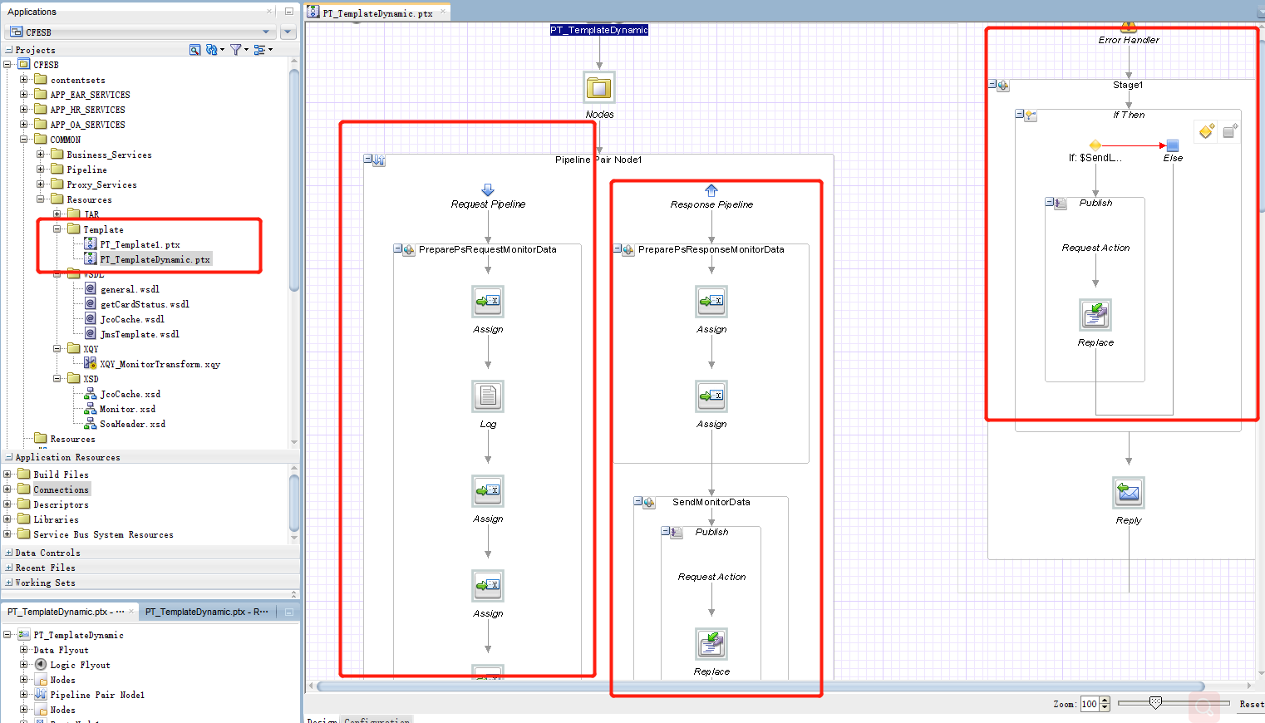Expand the Data Controls section
The height and width of the screenshot is (723, 1265).
[x=8, y=553]
